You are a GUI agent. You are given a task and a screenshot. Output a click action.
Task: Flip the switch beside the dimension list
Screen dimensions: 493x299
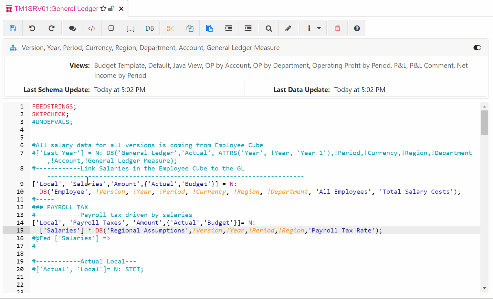477,47
